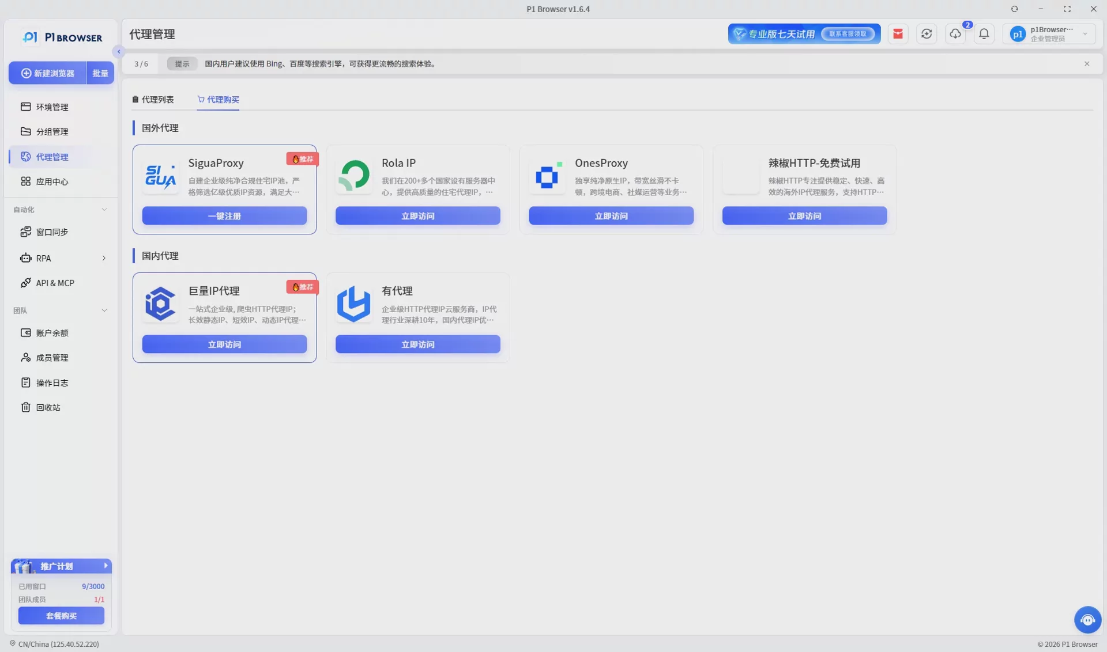The image size is (1107, 652).
Task: Click the cloud download icon with badge
Action: pos(955,34)
